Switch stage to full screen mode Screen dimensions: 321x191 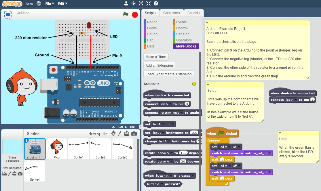[x=8, y=14]
